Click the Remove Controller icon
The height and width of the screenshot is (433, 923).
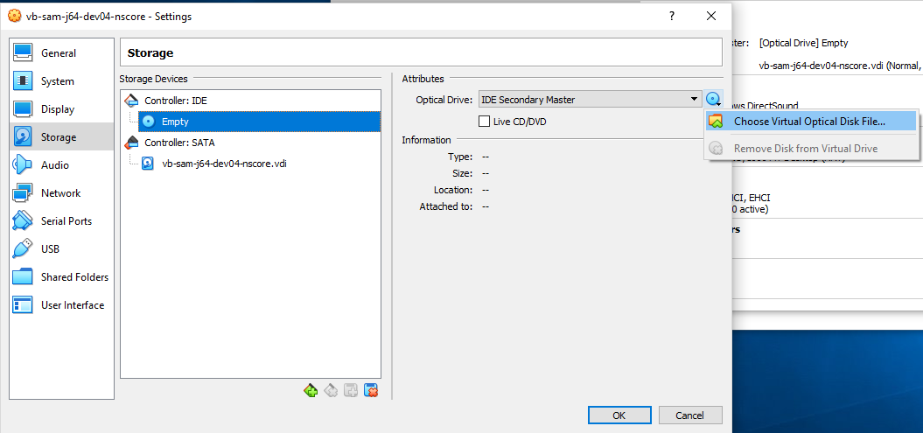point(331,389)
